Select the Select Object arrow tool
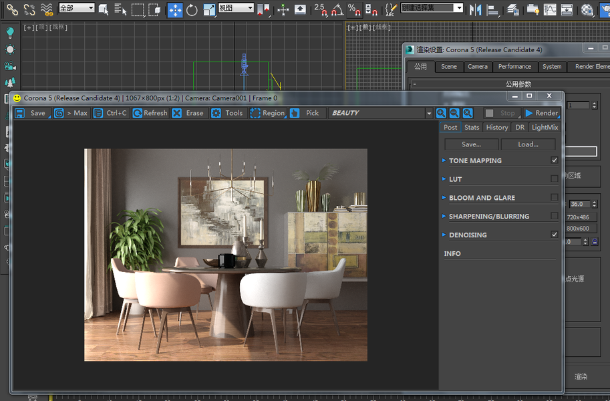This screenshot has width=610, height=401. (104, 9)
